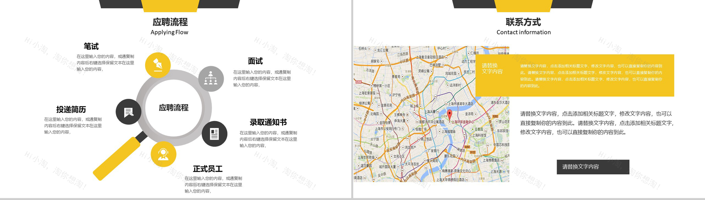Click the yellow magnifier handle graphic
Viewport: 705px width, 200px height.
tap(117, 158)
